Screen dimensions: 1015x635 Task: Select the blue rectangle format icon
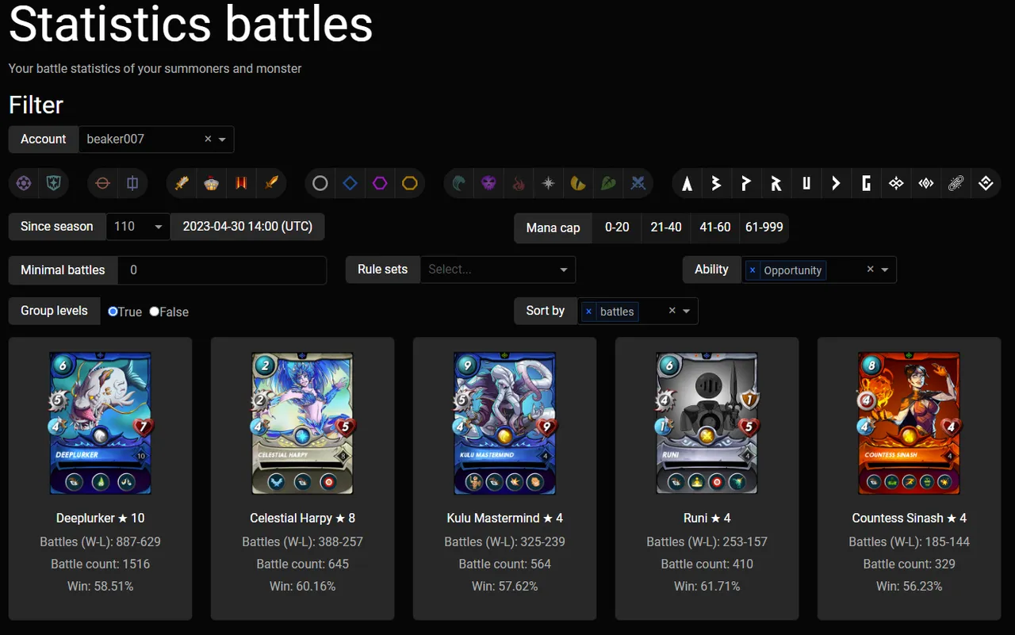pos(132,184)
